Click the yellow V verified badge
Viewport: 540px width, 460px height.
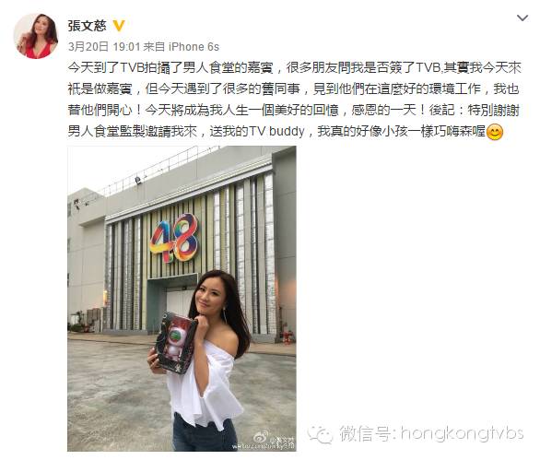click(119, 26)
